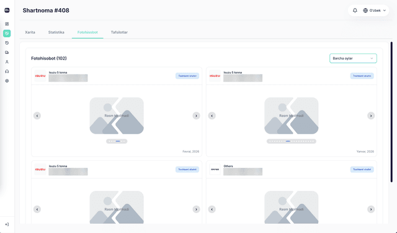Open the notifications bell
The width and height of the screenshot is (397, 233).
355,11
